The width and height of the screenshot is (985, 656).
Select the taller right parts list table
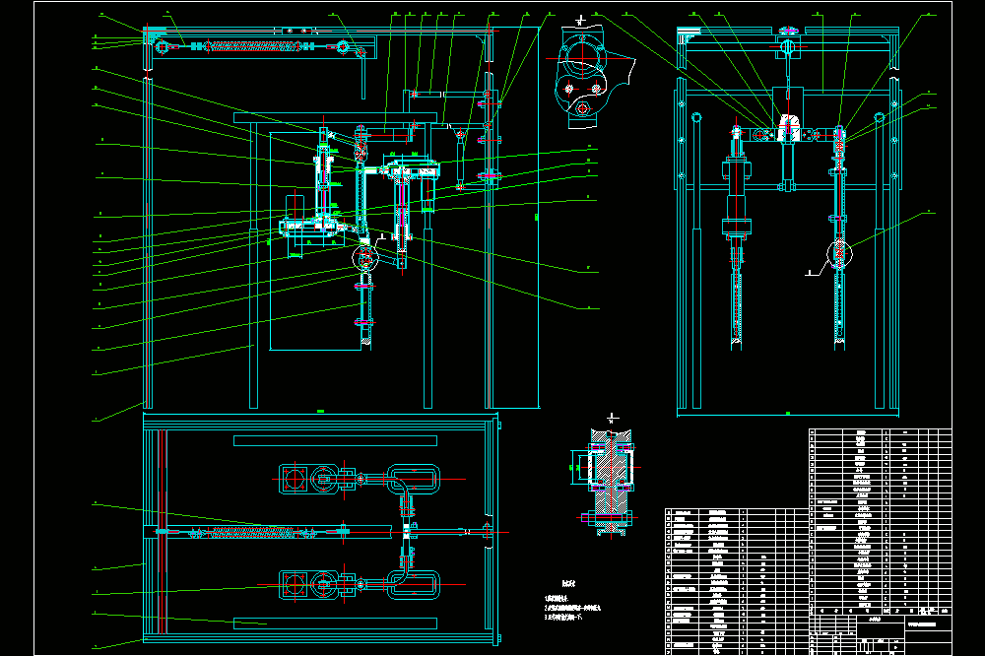tap(880, 521)
